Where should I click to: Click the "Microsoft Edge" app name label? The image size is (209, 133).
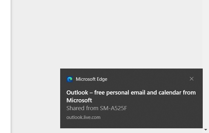coord(91,79)
